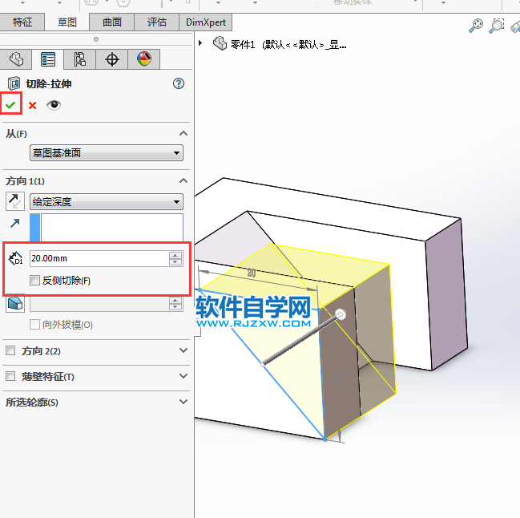The image size is (520, 518).
Task: Toggle the detailed preview eye icon
Action: 54,105
